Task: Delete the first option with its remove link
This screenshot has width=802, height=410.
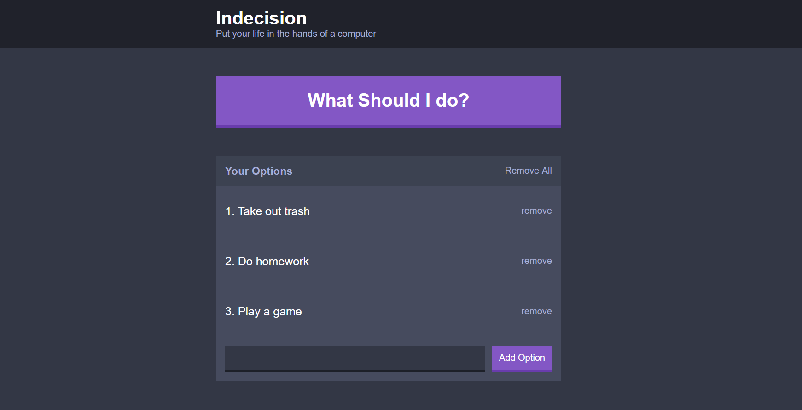Action: [x=536, y=211]
